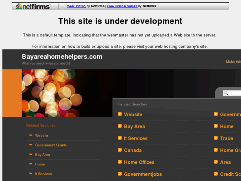This screenshot has height=181, width=241.
Task: Open the Free Domain Names link
Action: pyautogui.click(x=122, y=6)
